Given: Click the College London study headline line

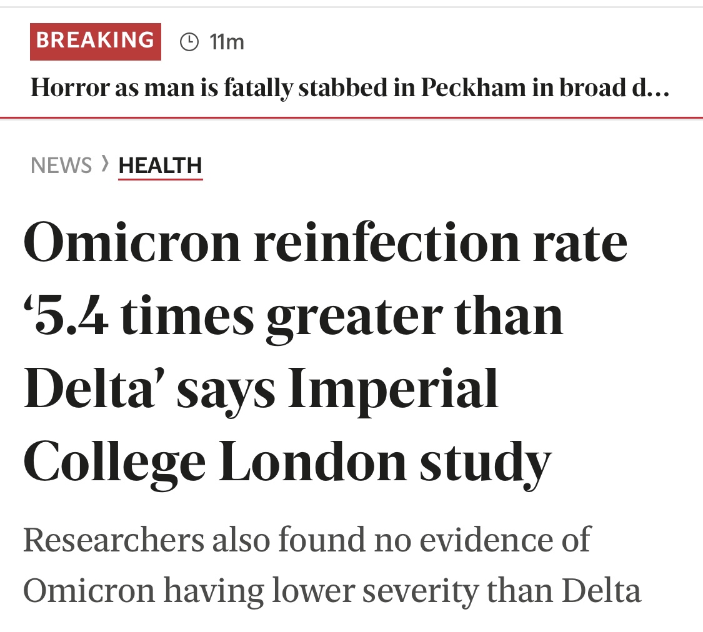Looking at the screenshot, I should [x=287, y=463].
